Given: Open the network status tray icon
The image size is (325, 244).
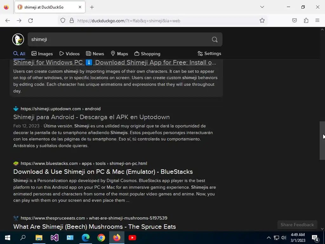Looking at the screenshot, I should [x=276, y=238].
